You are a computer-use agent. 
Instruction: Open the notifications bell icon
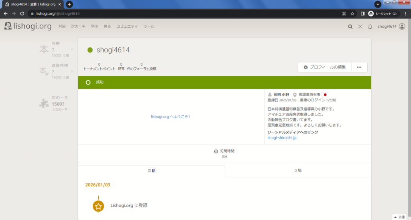[x=370, y=26]
